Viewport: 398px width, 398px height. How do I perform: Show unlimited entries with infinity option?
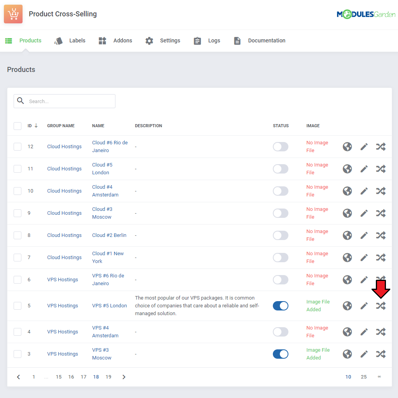point(379,377)
